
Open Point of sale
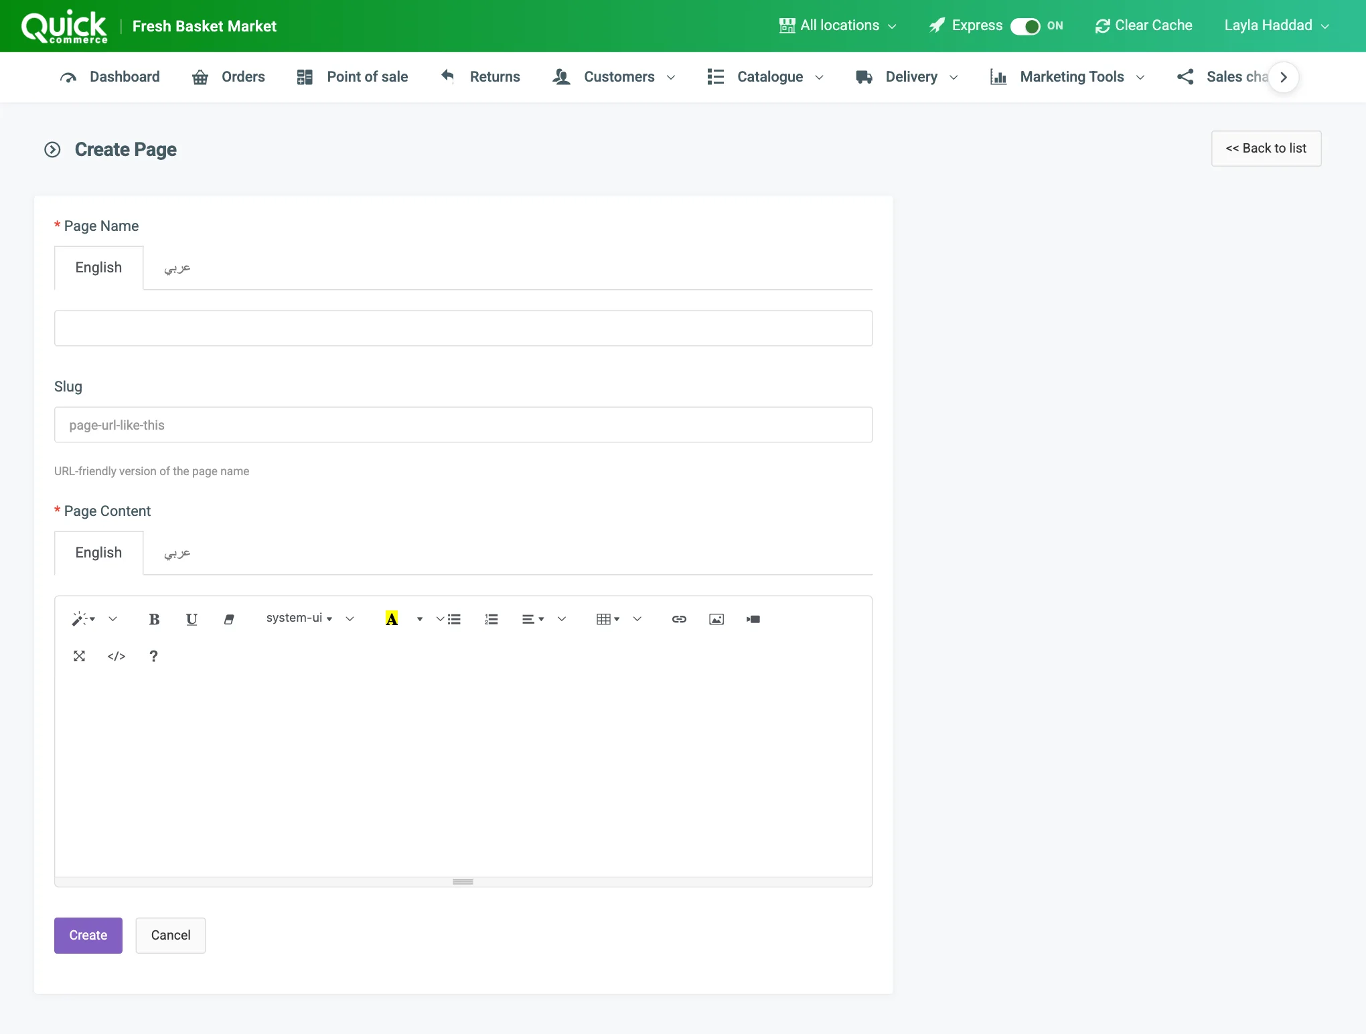coord(352,77)
